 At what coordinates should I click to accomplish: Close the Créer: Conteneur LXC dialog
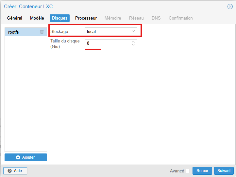point(230,7)
